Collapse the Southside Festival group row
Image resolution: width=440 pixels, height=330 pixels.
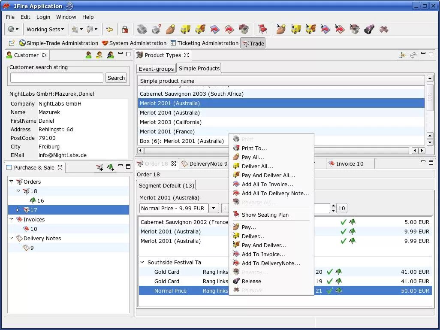[142, 262]
